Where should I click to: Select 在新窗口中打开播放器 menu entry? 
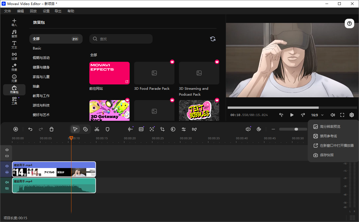(x=333, y=146)
